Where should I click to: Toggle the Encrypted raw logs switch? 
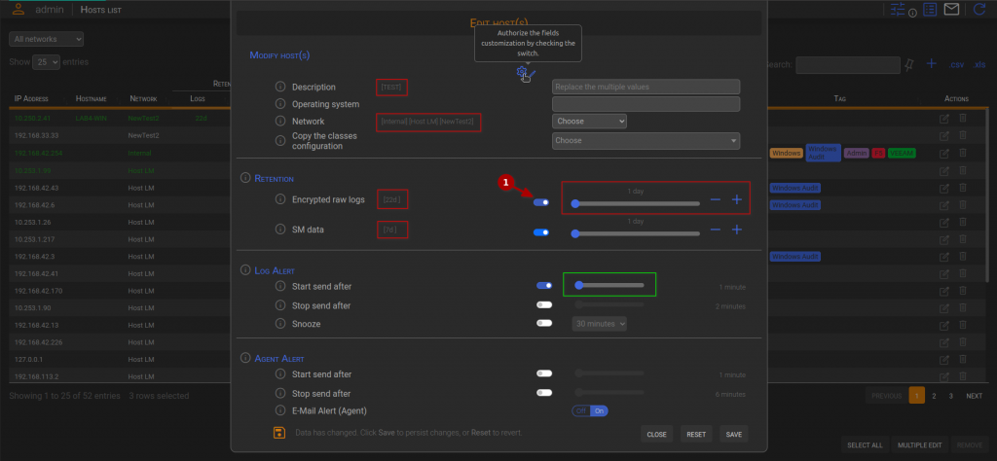[541, 202]
